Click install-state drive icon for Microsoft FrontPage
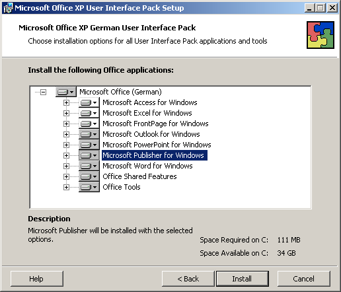The height and width of the screenshot is (292, 341). (89, 124)
